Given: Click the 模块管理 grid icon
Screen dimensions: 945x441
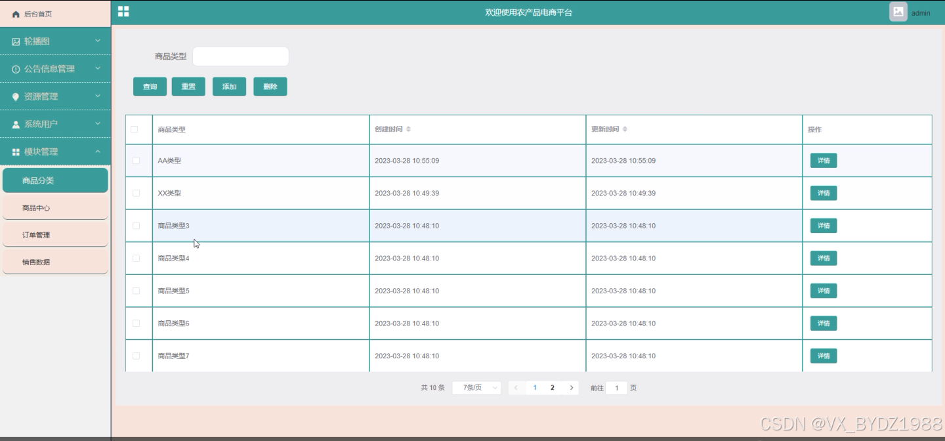Looking at the screenshot, I should point(16,152).
